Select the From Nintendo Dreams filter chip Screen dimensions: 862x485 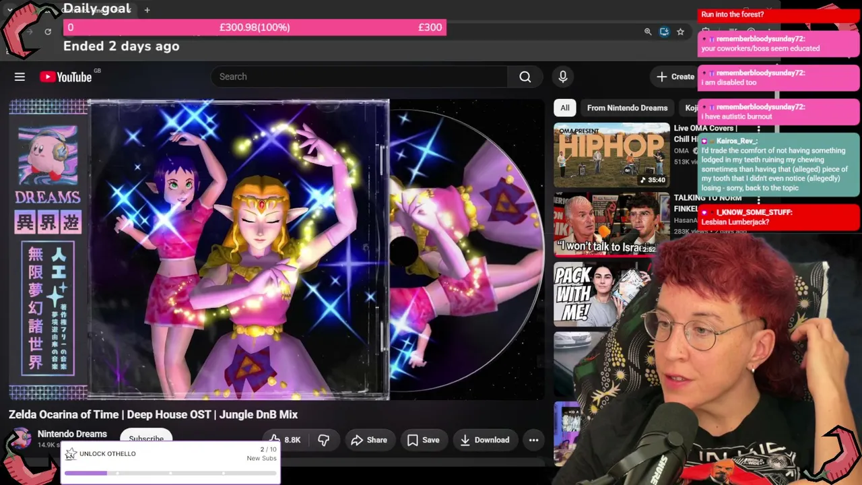tap(627, 108)
